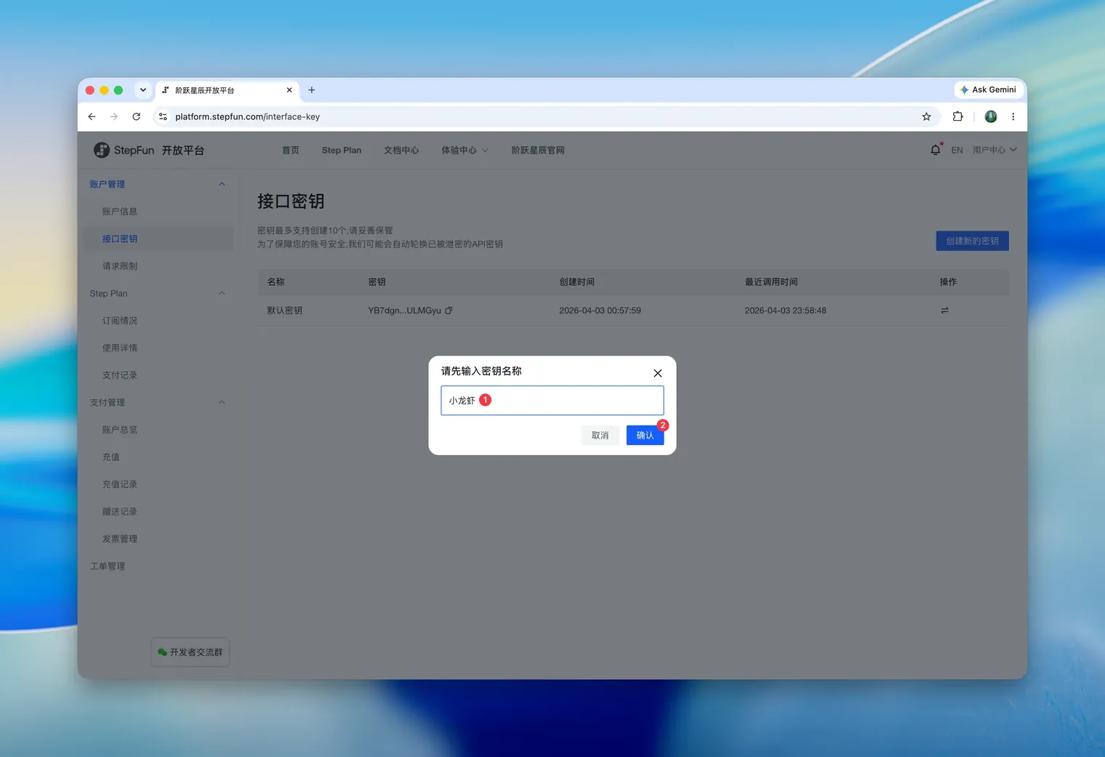
Task: Switch language with the EN link
Action: tap(957, 150)
